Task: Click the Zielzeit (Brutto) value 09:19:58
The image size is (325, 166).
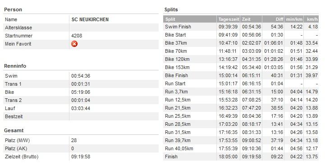Action: 81,157
